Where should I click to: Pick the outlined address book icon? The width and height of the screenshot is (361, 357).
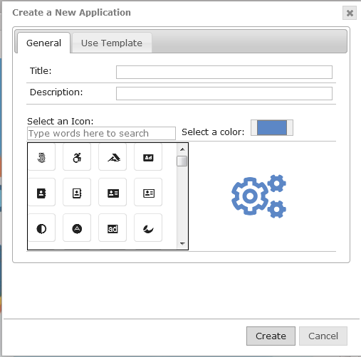pos(77,193)
